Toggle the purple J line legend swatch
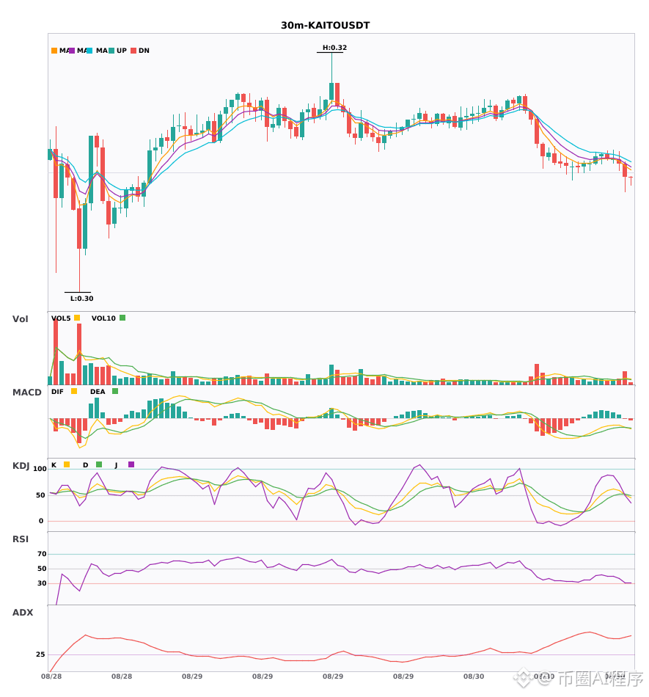The width and height of the screenshot is (649, 697). (131, 464)
